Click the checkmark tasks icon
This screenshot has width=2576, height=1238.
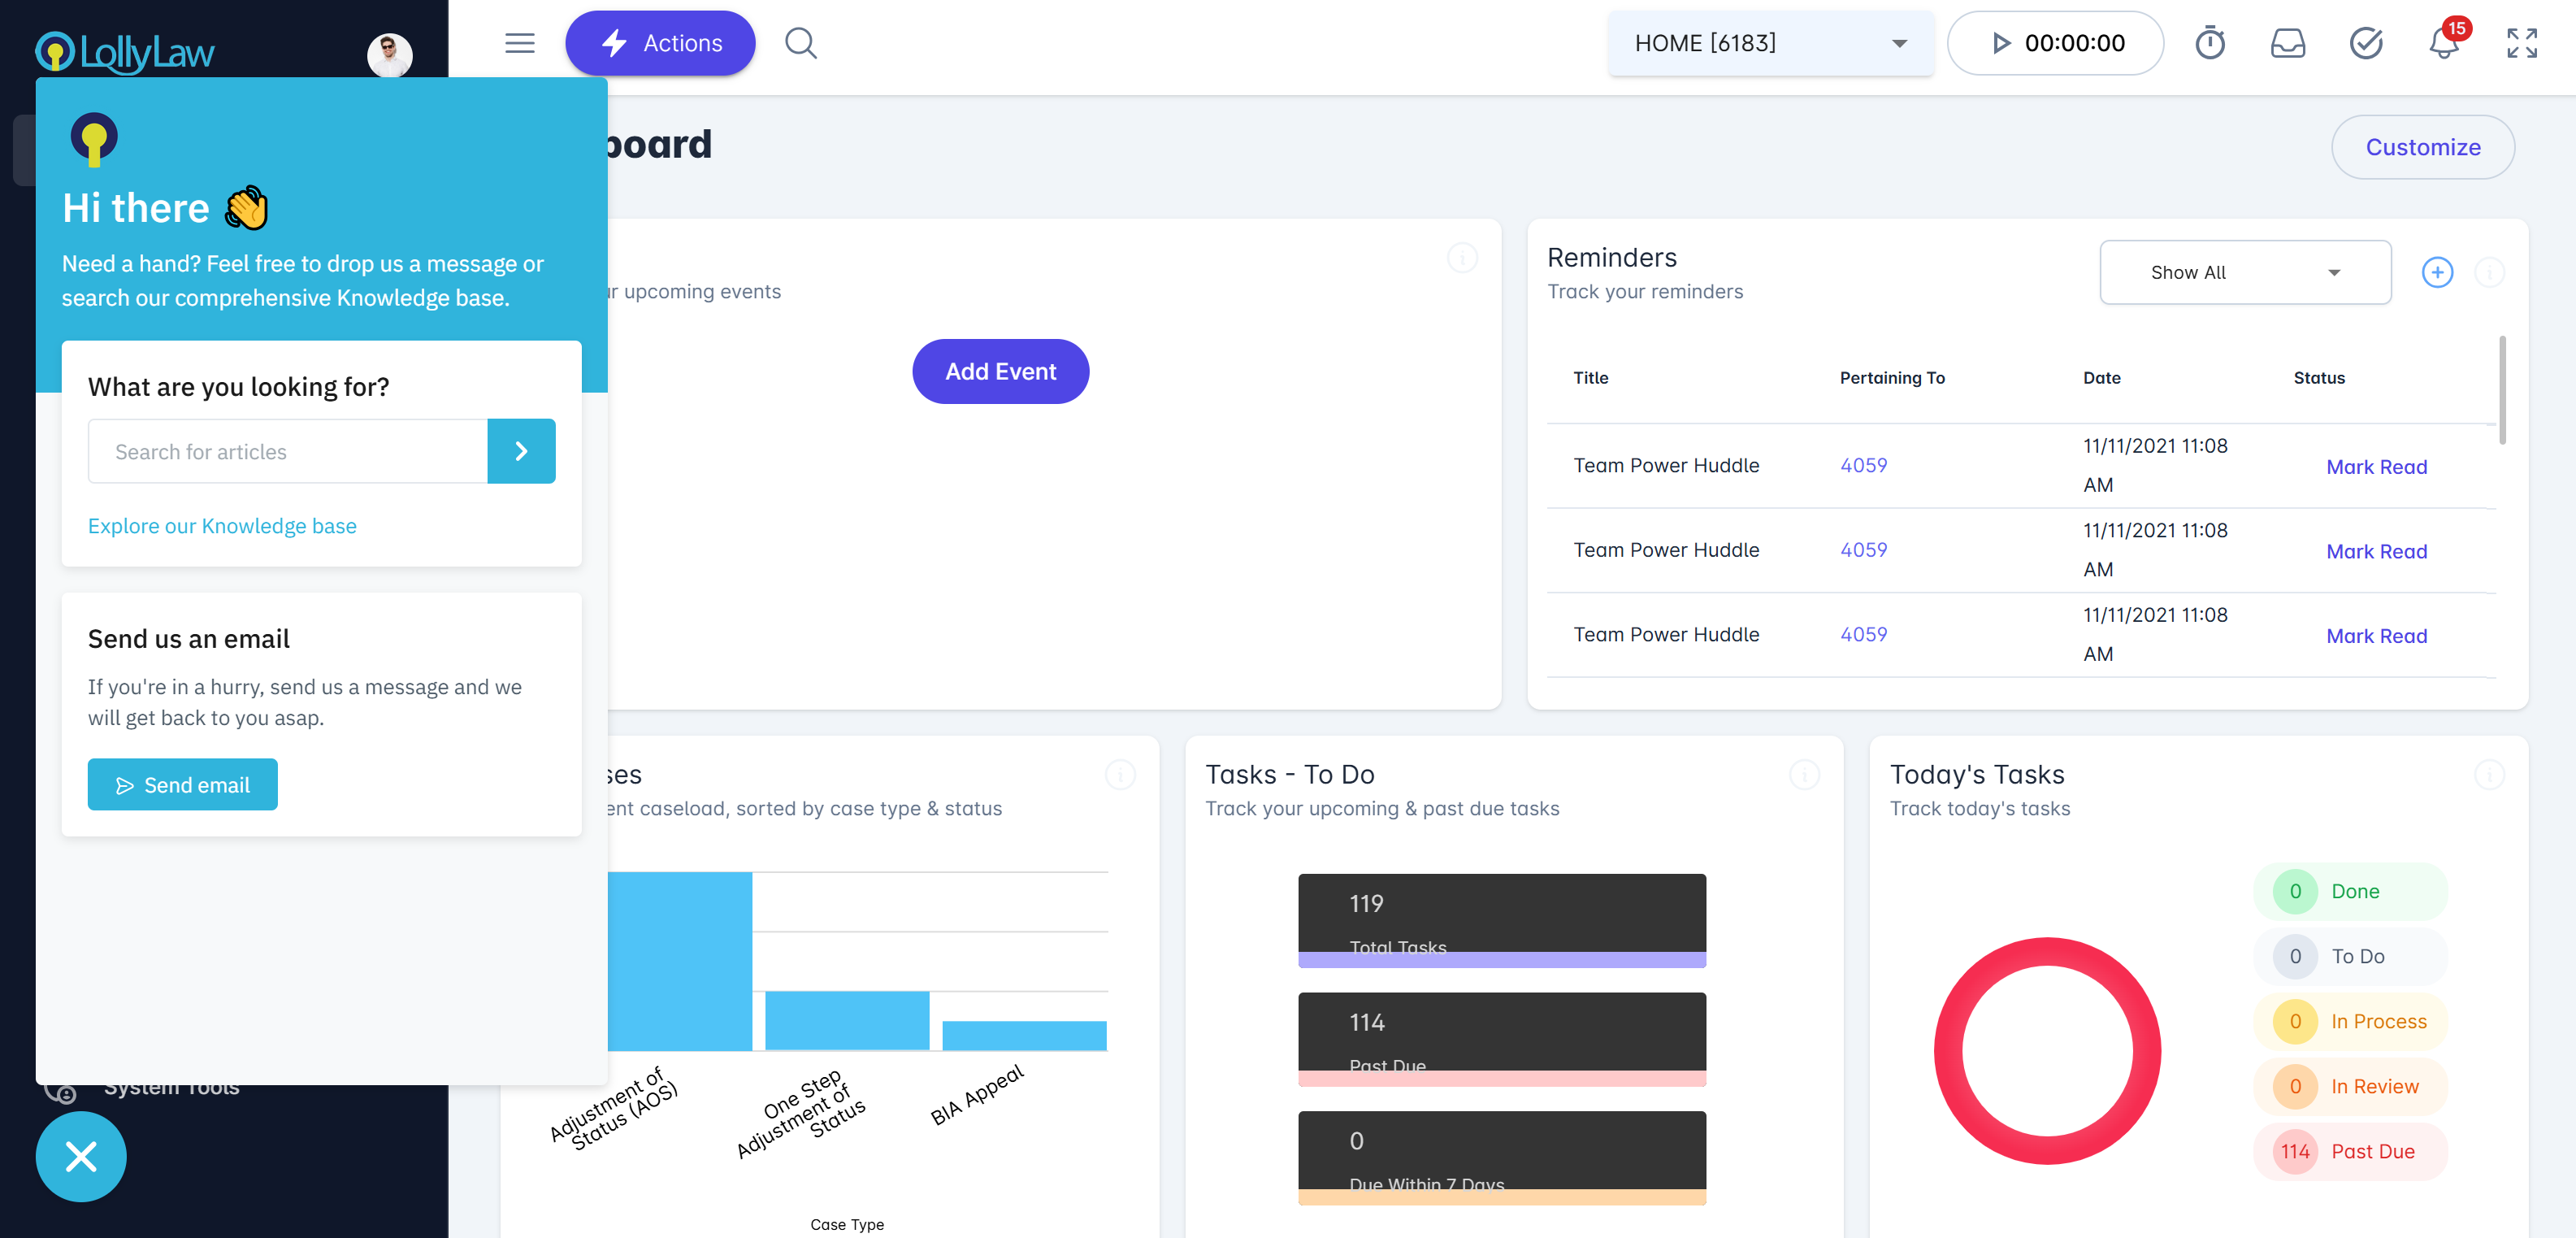pyautogui.click(x=2365, y=43)
